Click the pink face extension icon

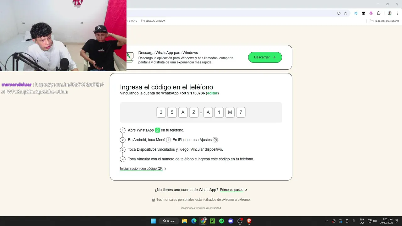[x=371, y=13]
